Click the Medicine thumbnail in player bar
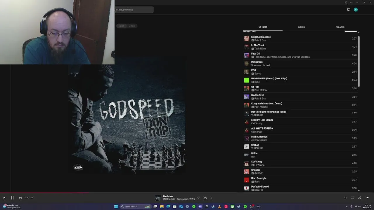 coord(158,198)
